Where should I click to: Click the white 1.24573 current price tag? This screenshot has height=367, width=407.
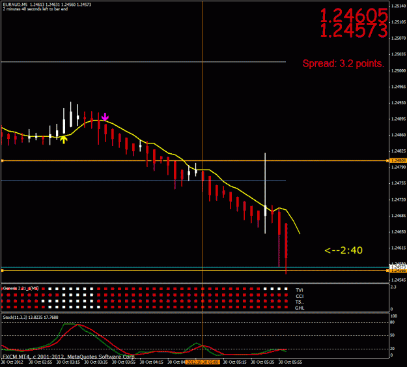(399, 267)
